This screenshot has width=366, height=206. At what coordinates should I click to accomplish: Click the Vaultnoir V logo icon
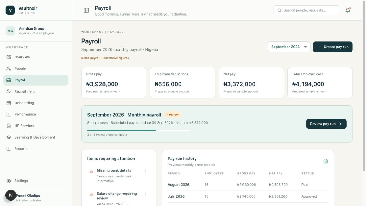click(10, 10)
